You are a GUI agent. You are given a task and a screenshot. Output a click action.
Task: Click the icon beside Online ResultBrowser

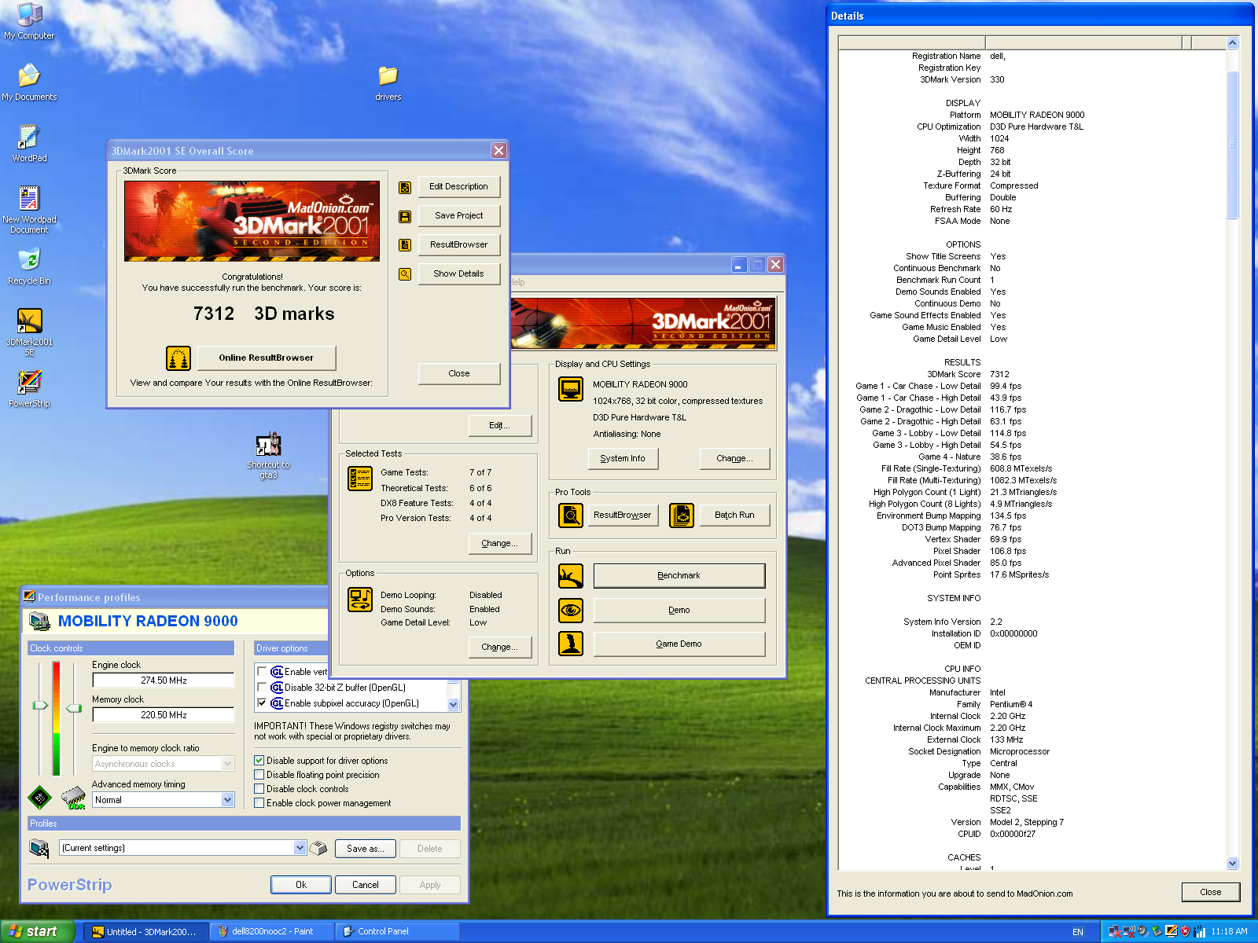click(x=178, y=358)
